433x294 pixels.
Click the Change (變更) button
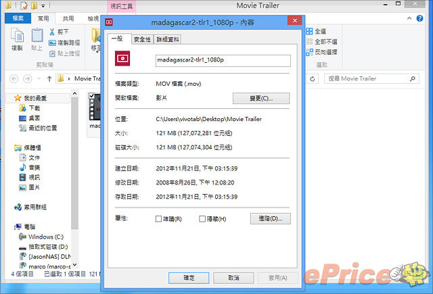click(x=261, y=99)
